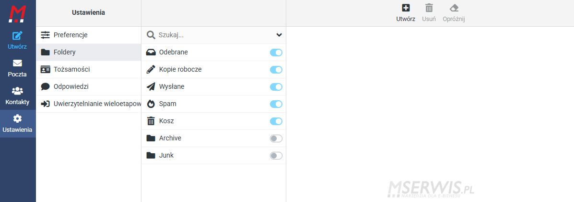The width and height of the screenshot is (574, 202).
Task: Open Uwierzytelnianie wieloetapowe section
Action: [89, 104]
